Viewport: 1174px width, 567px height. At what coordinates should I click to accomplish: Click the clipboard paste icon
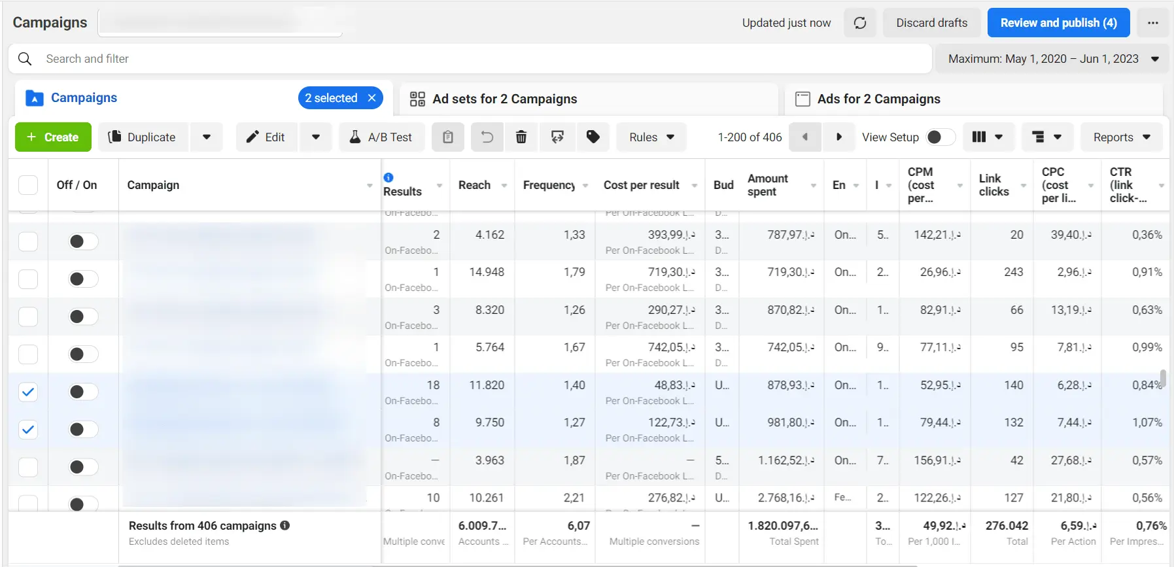(x=448, y=137)
